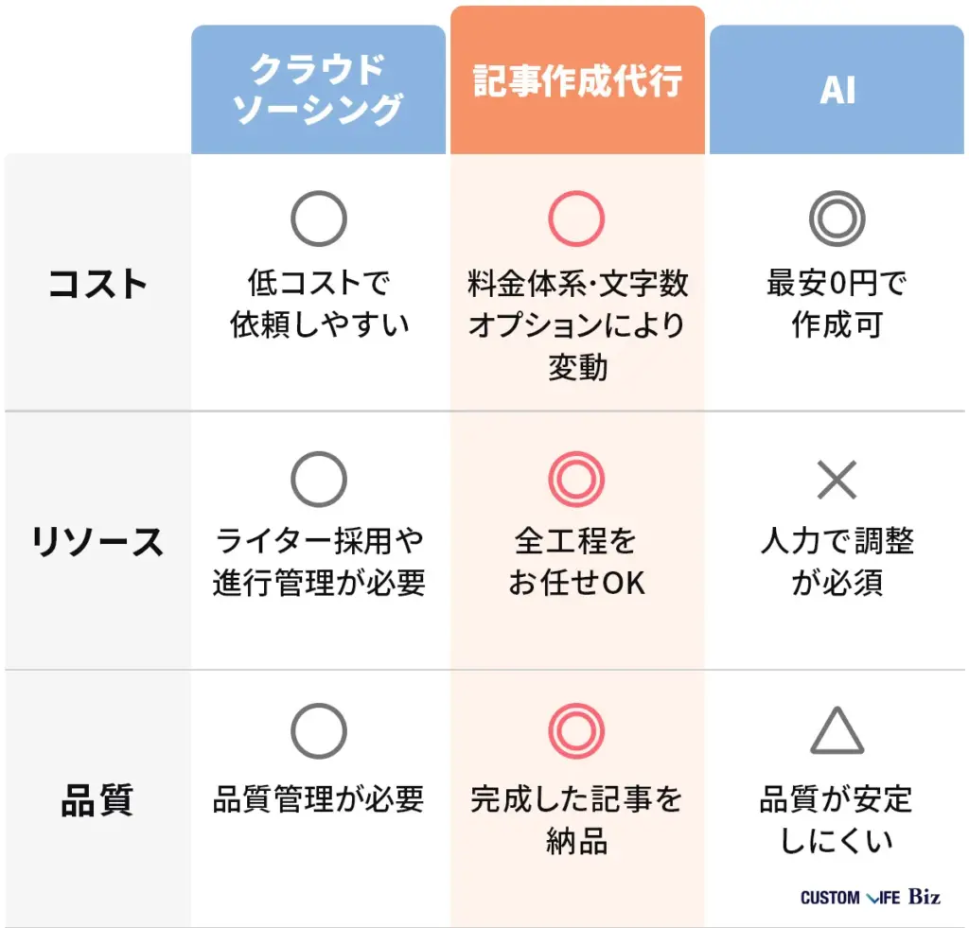The image size is (969, 928).
Task: Click the grey circle in クラウドソーシング cost row
Action: pos(319,219)
